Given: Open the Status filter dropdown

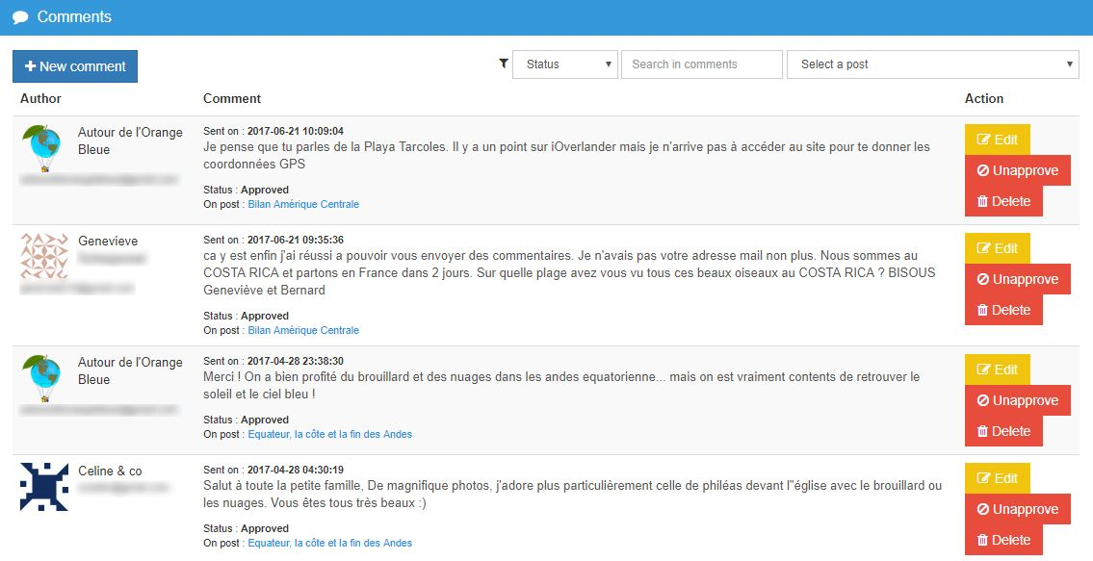Looking at the screenshot, I should (563, 64).
